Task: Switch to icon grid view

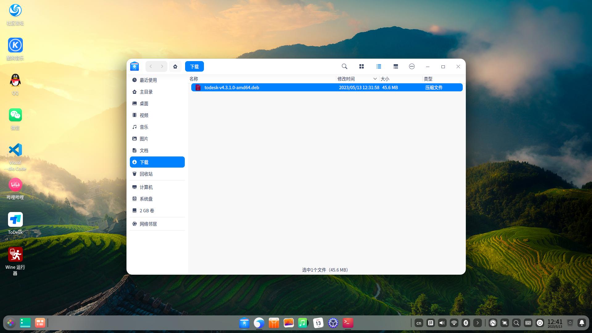Action: (x=362, y=66)
